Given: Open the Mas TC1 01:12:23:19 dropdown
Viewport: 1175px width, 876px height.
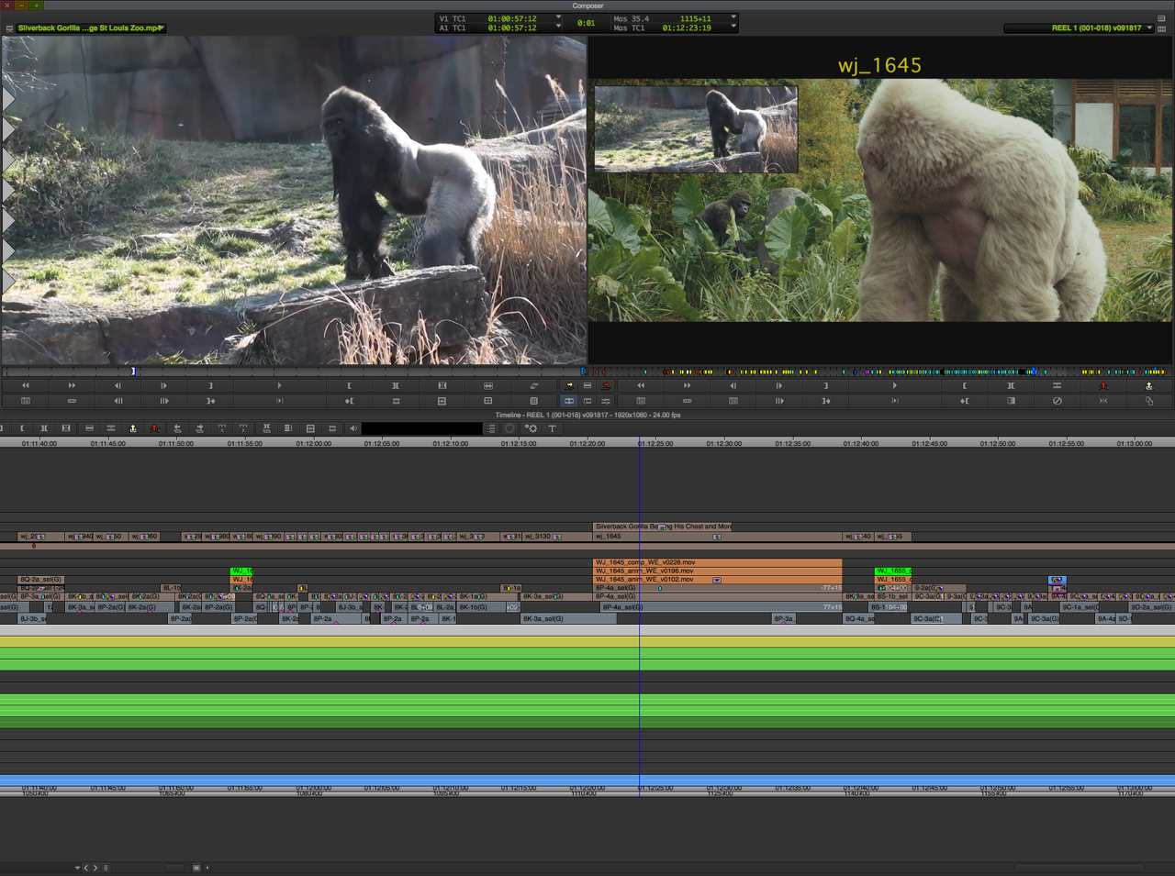Looking at the screenshot, I should 733,28.
